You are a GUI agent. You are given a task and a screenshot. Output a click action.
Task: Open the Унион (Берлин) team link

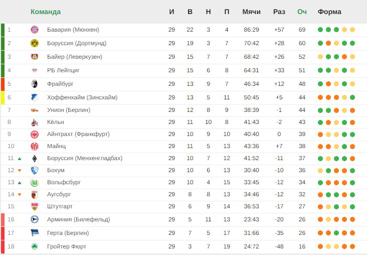pos(69,110)
